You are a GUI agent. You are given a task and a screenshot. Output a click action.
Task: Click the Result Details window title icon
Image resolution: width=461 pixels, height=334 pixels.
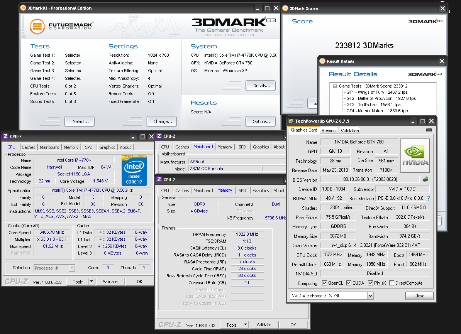322,61
